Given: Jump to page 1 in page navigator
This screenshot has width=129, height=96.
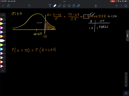Looking at the screenshot, I should [x=126, y=78].
